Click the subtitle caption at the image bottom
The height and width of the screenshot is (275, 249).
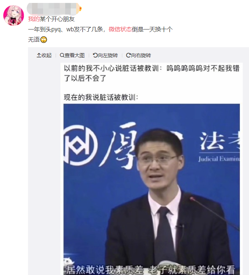point(151,269)
